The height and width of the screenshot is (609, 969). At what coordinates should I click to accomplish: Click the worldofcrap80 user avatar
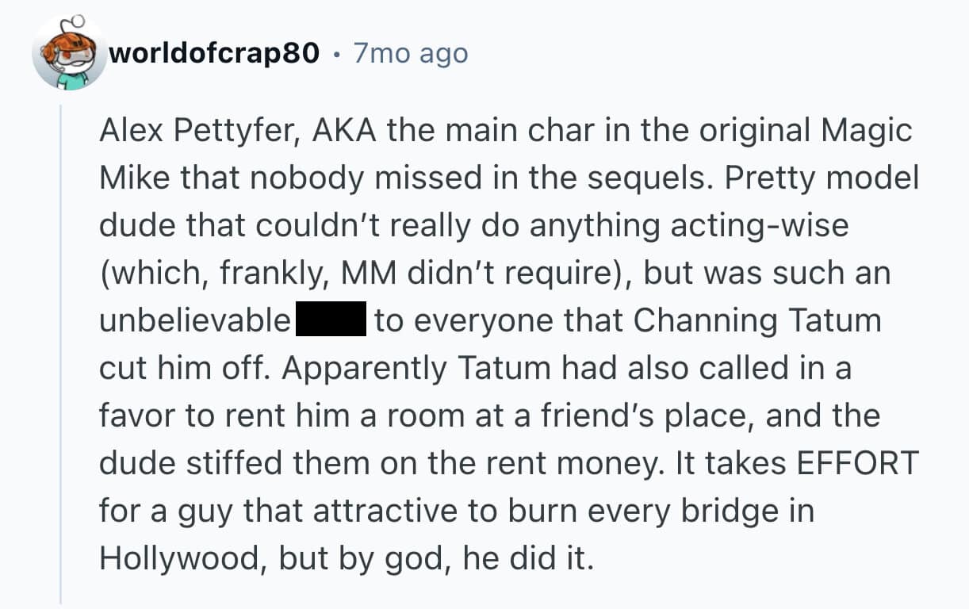[x=69, y=53]
